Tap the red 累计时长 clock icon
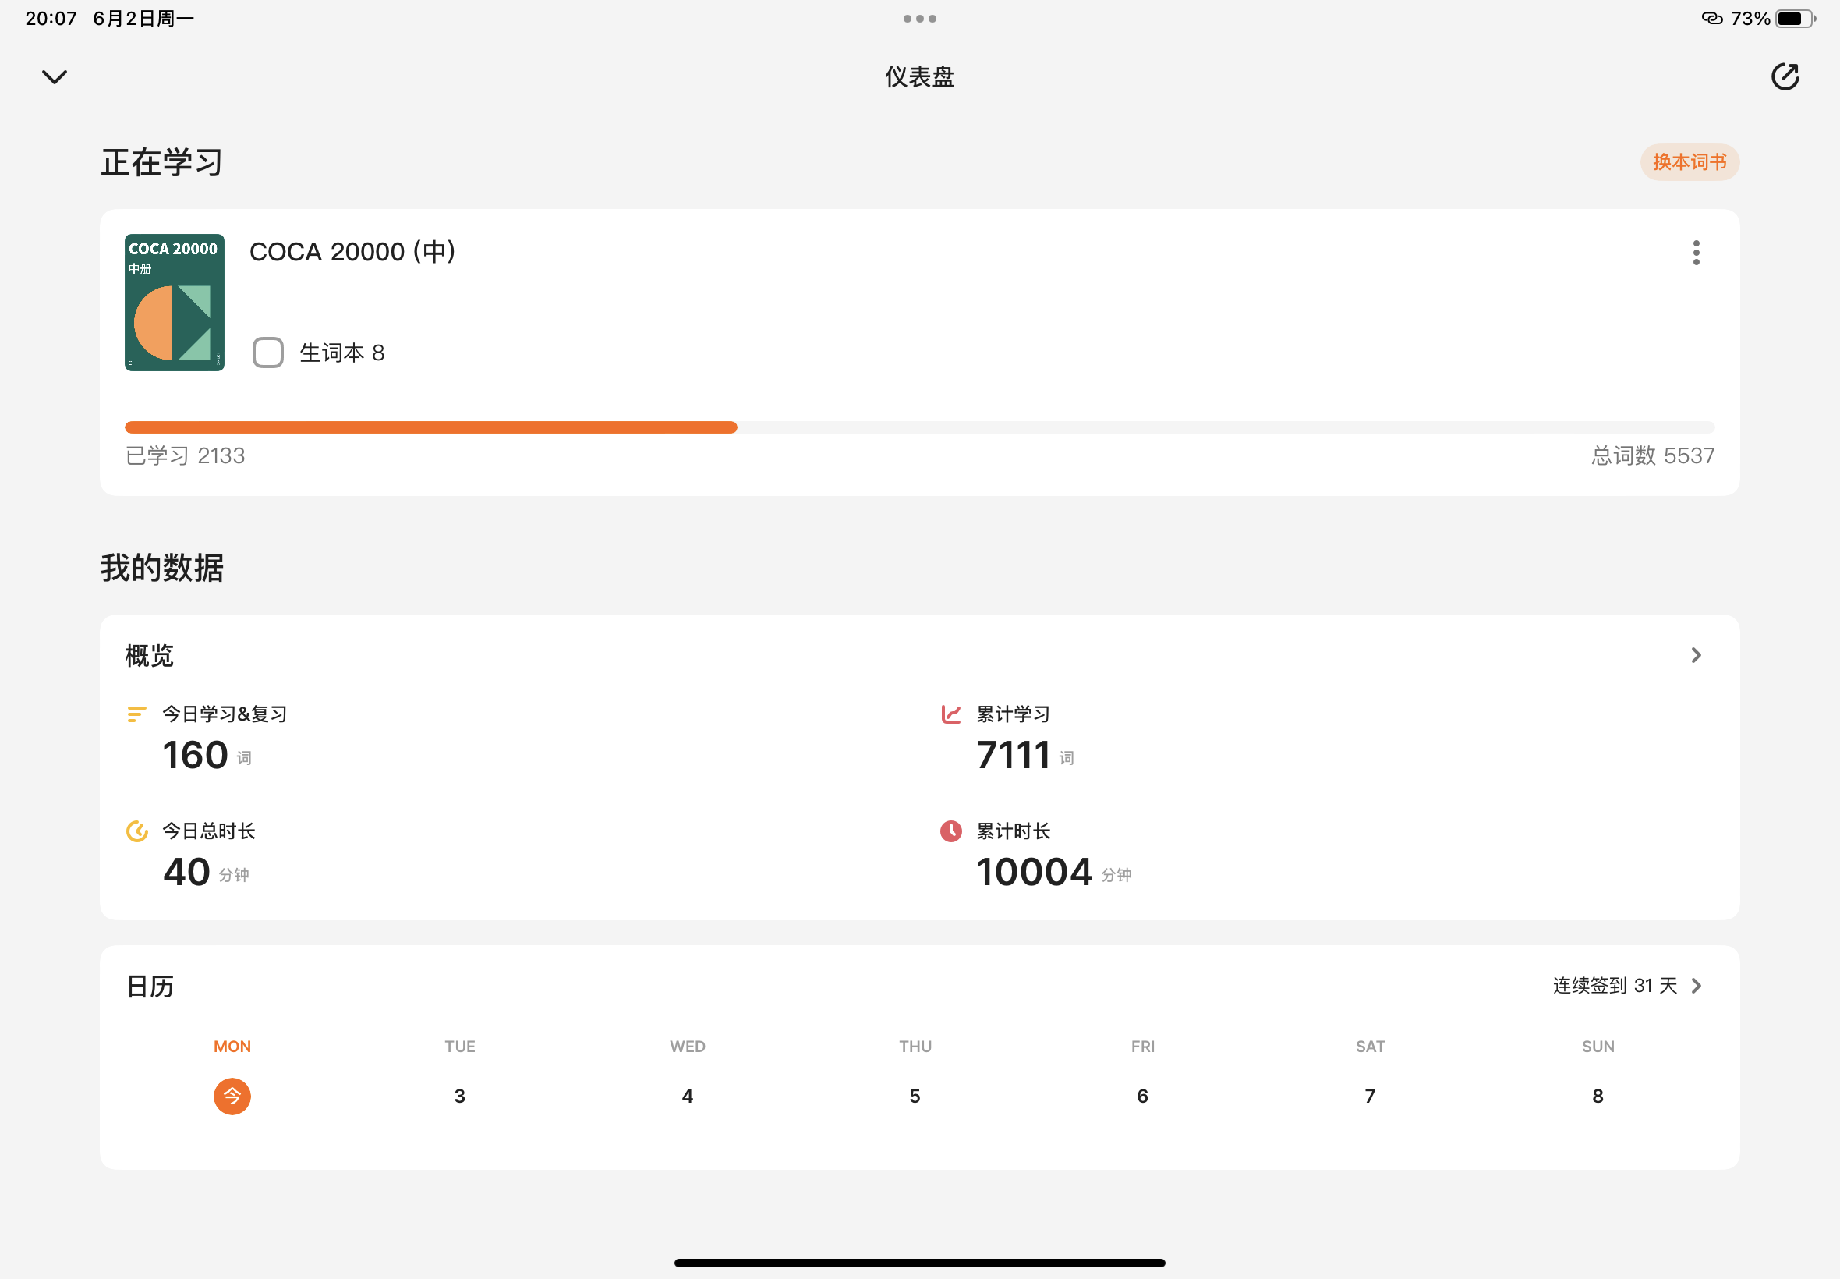The height and width of the screenshot is (1279, 1840). tap(951, 831)
